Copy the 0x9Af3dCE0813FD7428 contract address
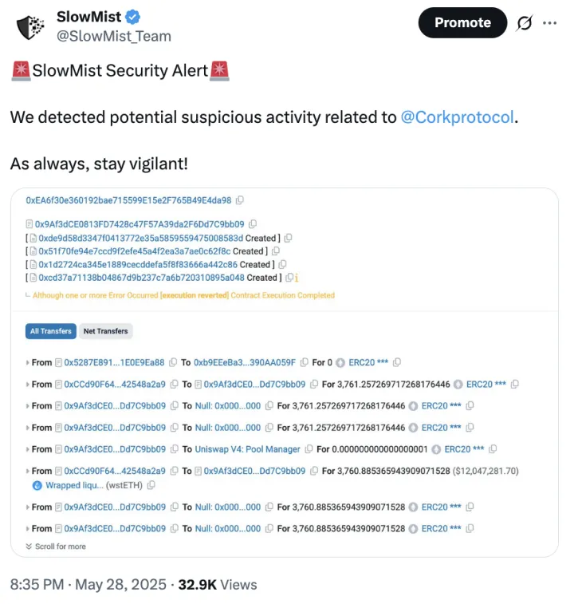 click(253, 224)
